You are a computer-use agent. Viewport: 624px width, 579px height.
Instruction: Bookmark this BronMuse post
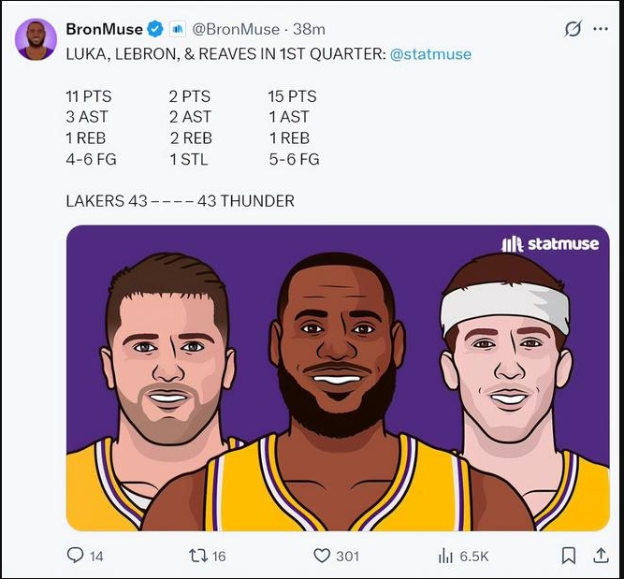[568, 556]
